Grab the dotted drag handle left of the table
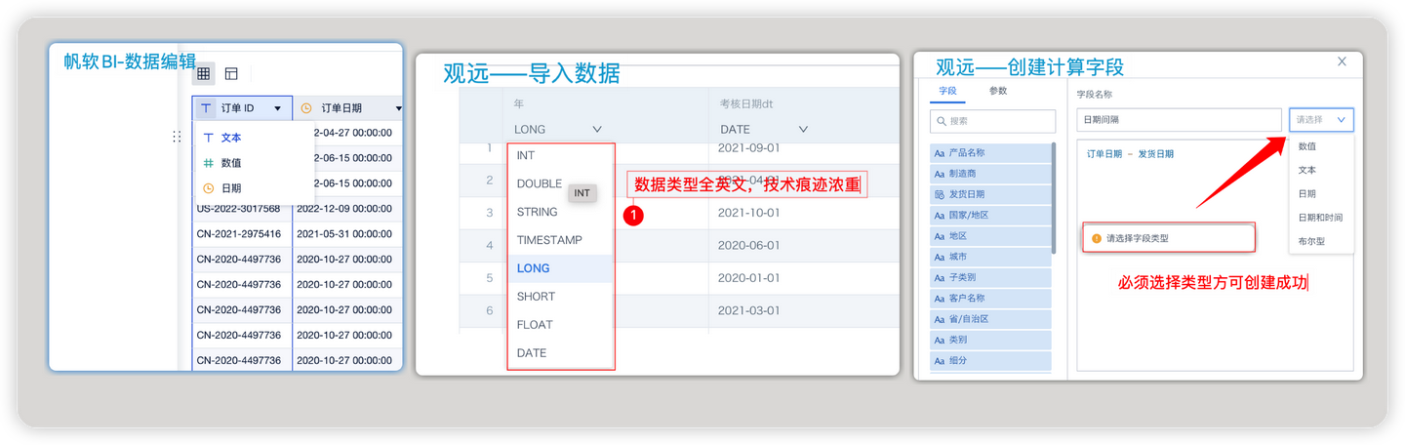Screen dimensions: 1405x445 click(177, 137)
